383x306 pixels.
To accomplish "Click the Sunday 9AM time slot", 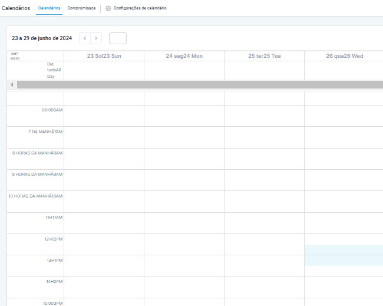I will (104, 180).
